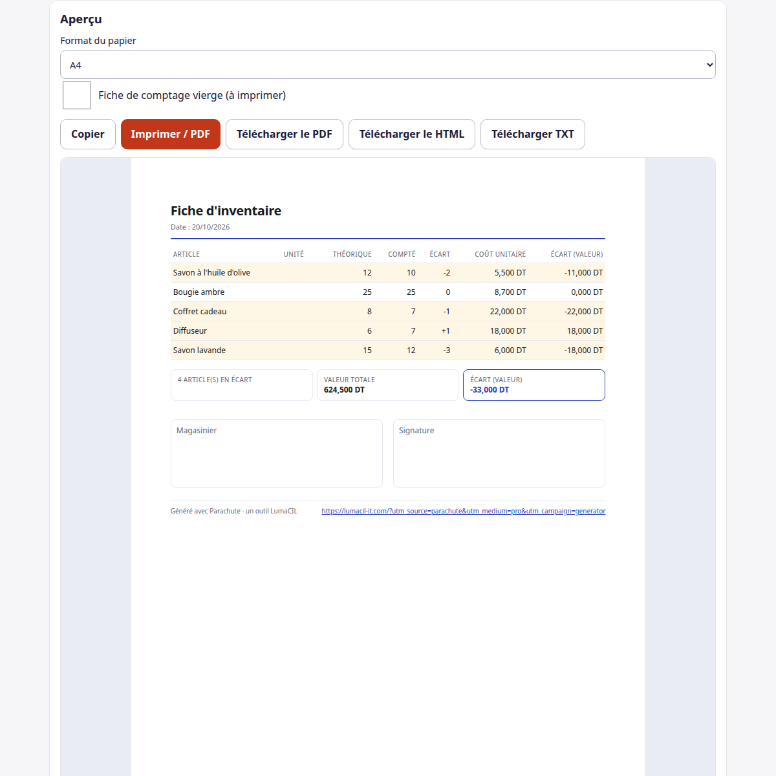776x776 pixels.
Task: Click the 6,000 DT unit cost cell
Action: (x=510, y=350)
